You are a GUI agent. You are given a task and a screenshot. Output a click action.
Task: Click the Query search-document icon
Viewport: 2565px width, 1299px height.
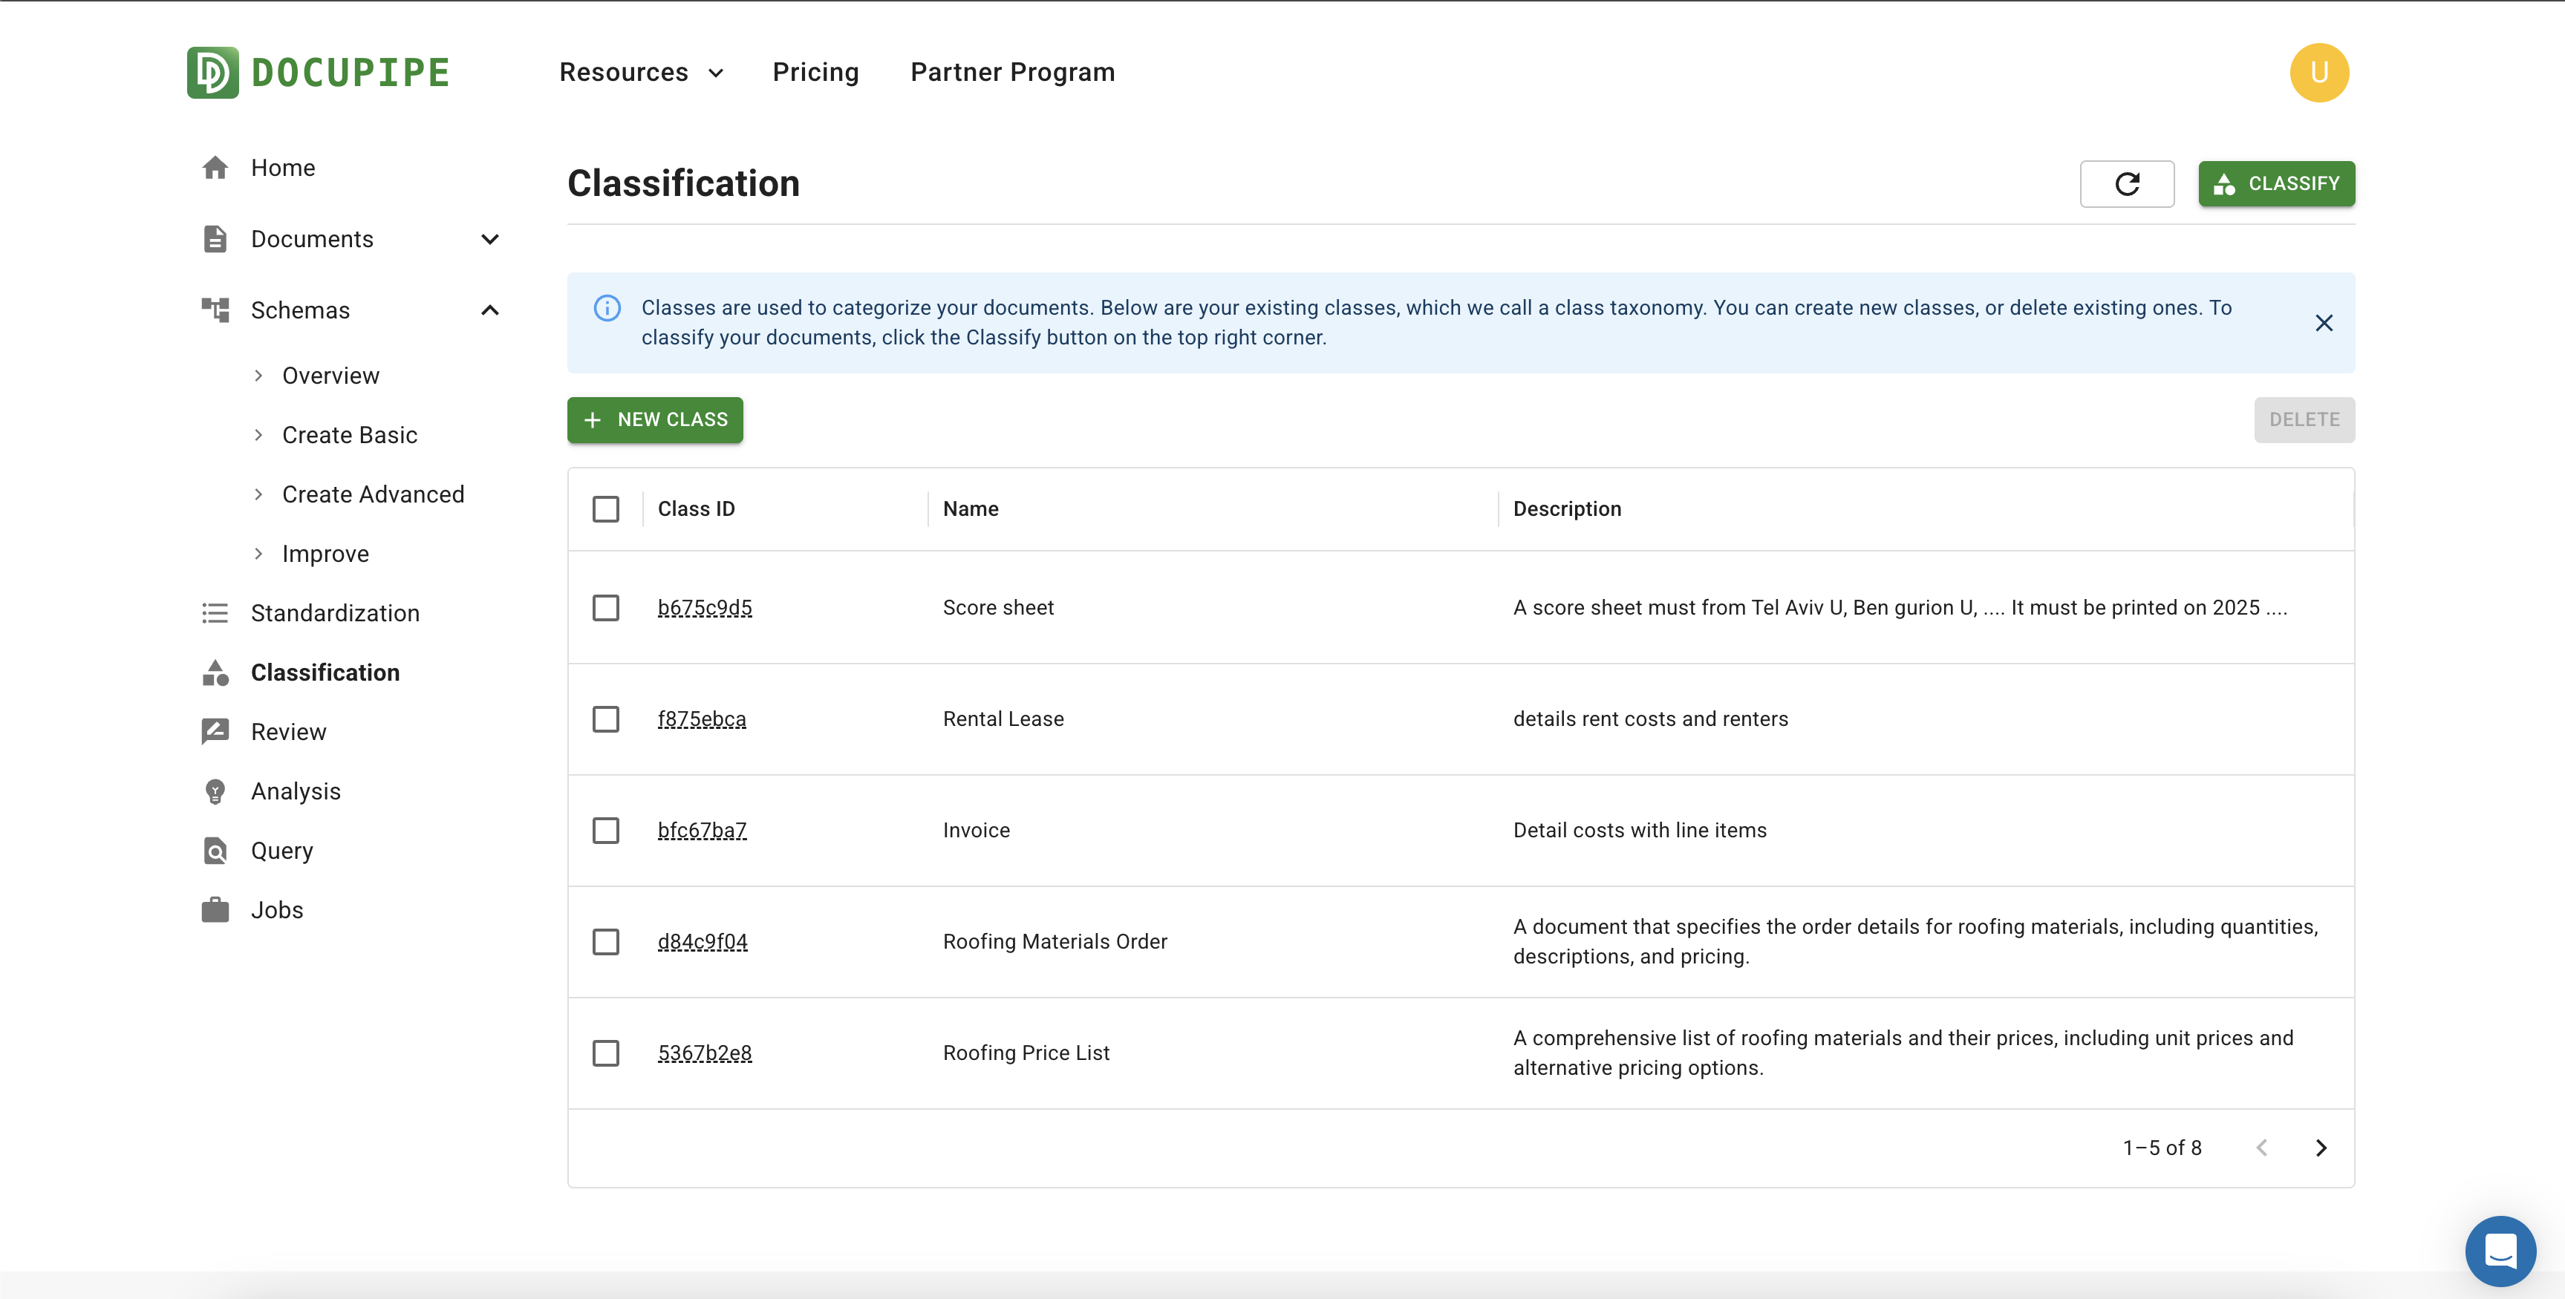coord(215,851)
